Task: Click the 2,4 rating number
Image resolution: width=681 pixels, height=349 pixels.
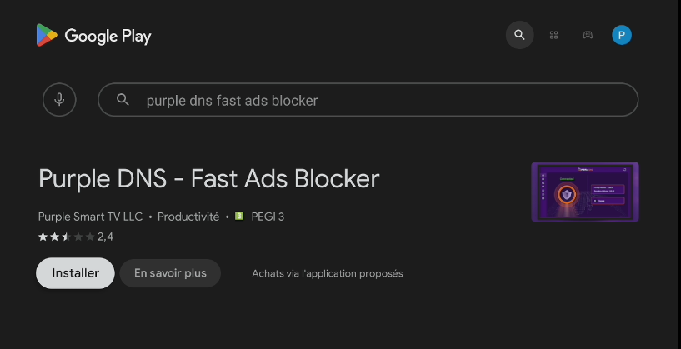Action: pyautogui.click(x=105, y=237)
